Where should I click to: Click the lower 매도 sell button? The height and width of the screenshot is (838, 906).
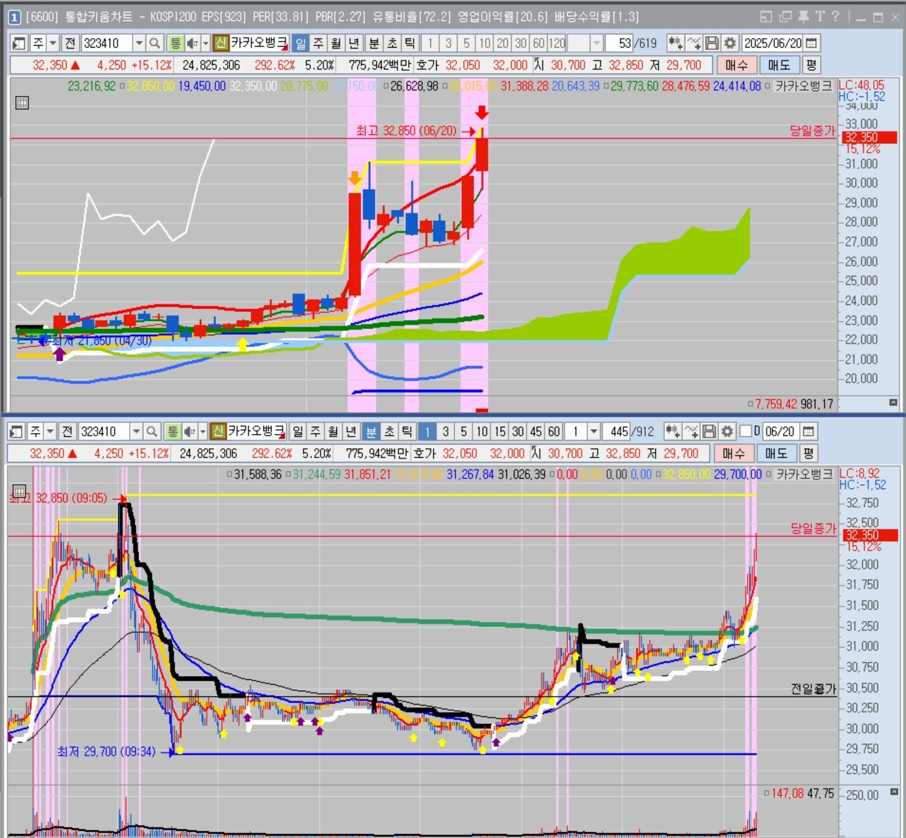[776, 453]
